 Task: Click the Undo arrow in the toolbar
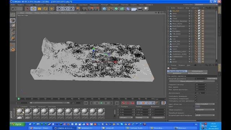pyautogui.click(x=14, y=9)
